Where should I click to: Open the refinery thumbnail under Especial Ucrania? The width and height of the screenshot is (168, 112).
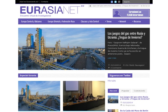coord(39,96)
